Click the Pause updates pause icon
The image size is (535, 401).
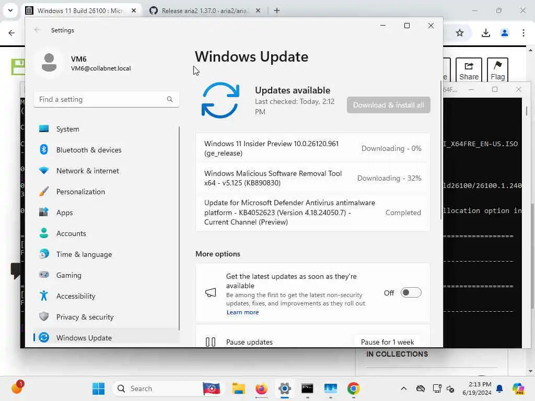[211, 341]
